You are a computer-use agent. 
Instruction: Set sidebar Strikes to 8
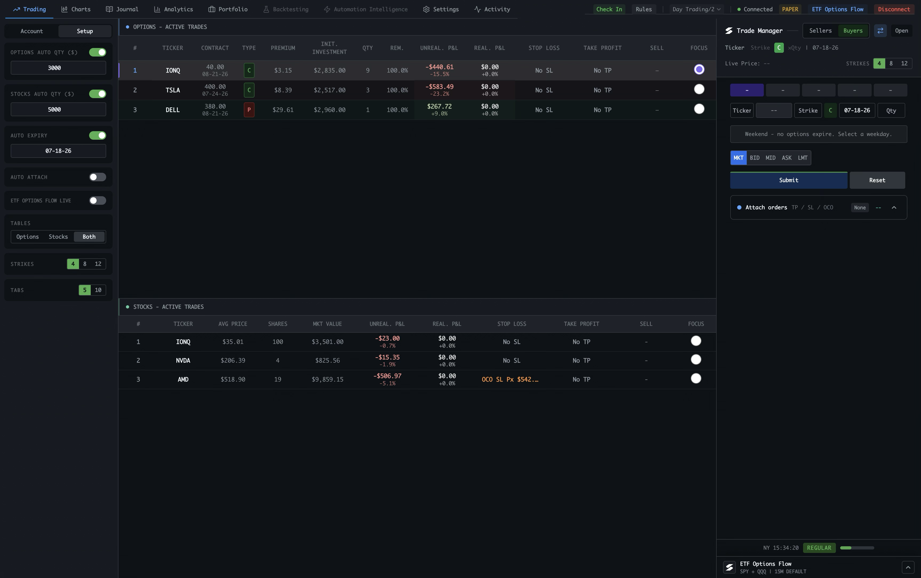click(85, 264)
